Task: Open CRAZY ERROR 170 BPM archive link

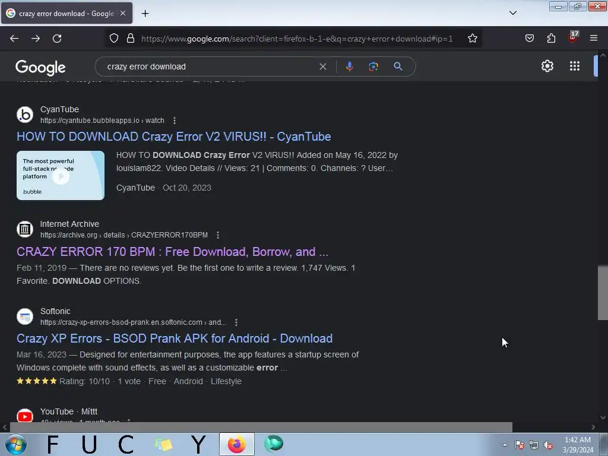Action: (x=173, y=252)
